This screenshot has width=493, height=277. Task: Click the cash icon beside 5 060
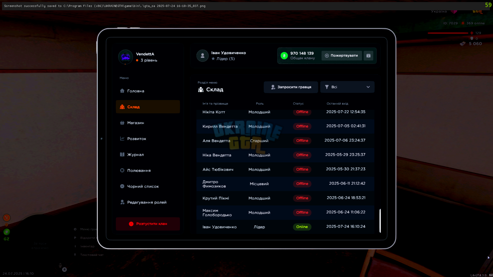pyautogui.click(x=463, y=44)
